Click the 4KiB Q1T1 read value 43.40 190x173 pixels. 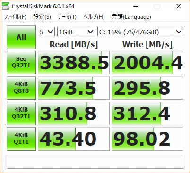pyautogui.click(x=74, y=139)
